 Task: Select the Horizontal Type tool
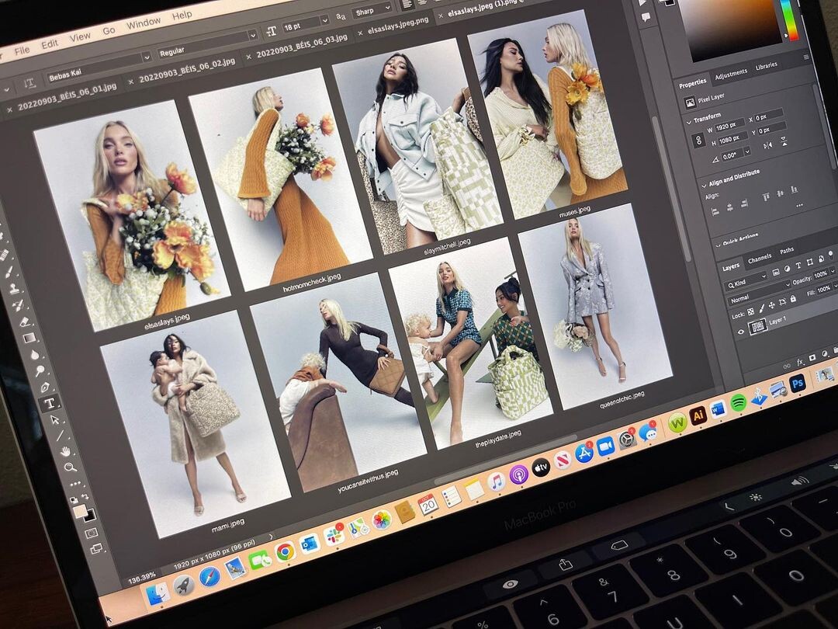[x=50, y=402]
